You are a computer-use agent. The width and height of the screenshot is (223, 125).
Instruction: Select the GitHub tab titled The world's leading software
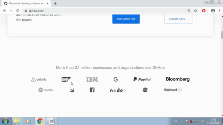(x=26, y=3)
